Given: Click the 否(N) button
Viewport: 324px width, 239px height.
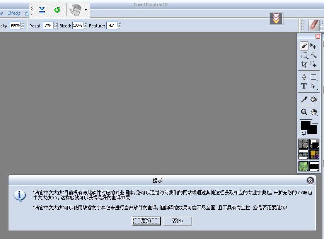Looking at the screenshot, I should coord(177,221).
